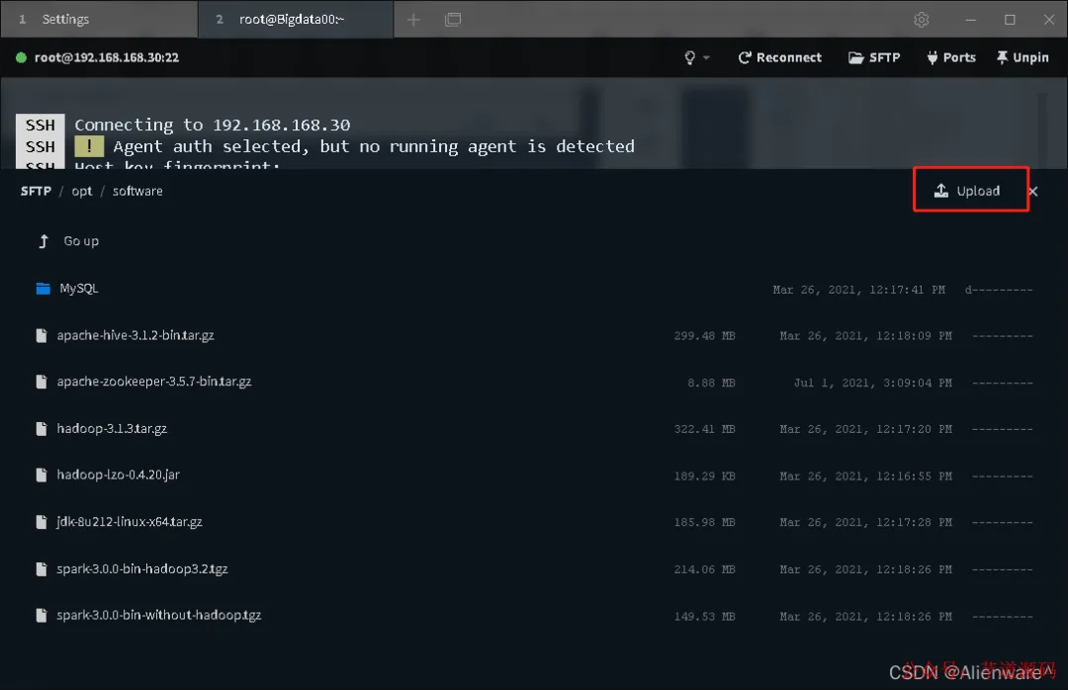
Task: Click the 299.48 MB size value
Action: (x=704, y=336)
